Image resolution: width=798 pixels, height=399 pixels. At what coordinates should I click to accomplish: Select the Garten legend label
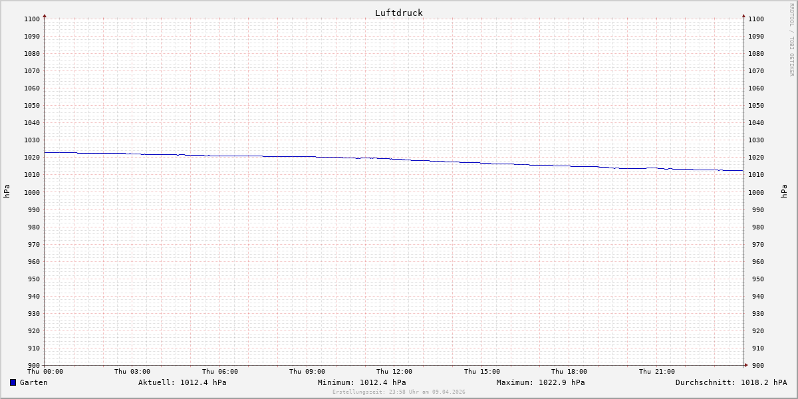pyautogui.click(x=33, y=382)
